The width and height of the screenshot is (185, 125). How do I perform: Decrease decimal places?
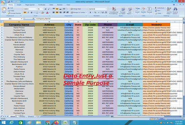click(x=106, y=12)
